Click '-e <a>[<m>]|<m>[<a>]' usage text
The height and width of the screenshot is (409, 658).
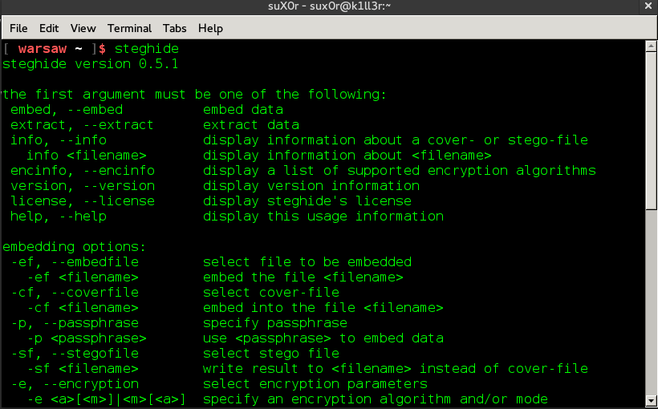[x=106, y=399]
